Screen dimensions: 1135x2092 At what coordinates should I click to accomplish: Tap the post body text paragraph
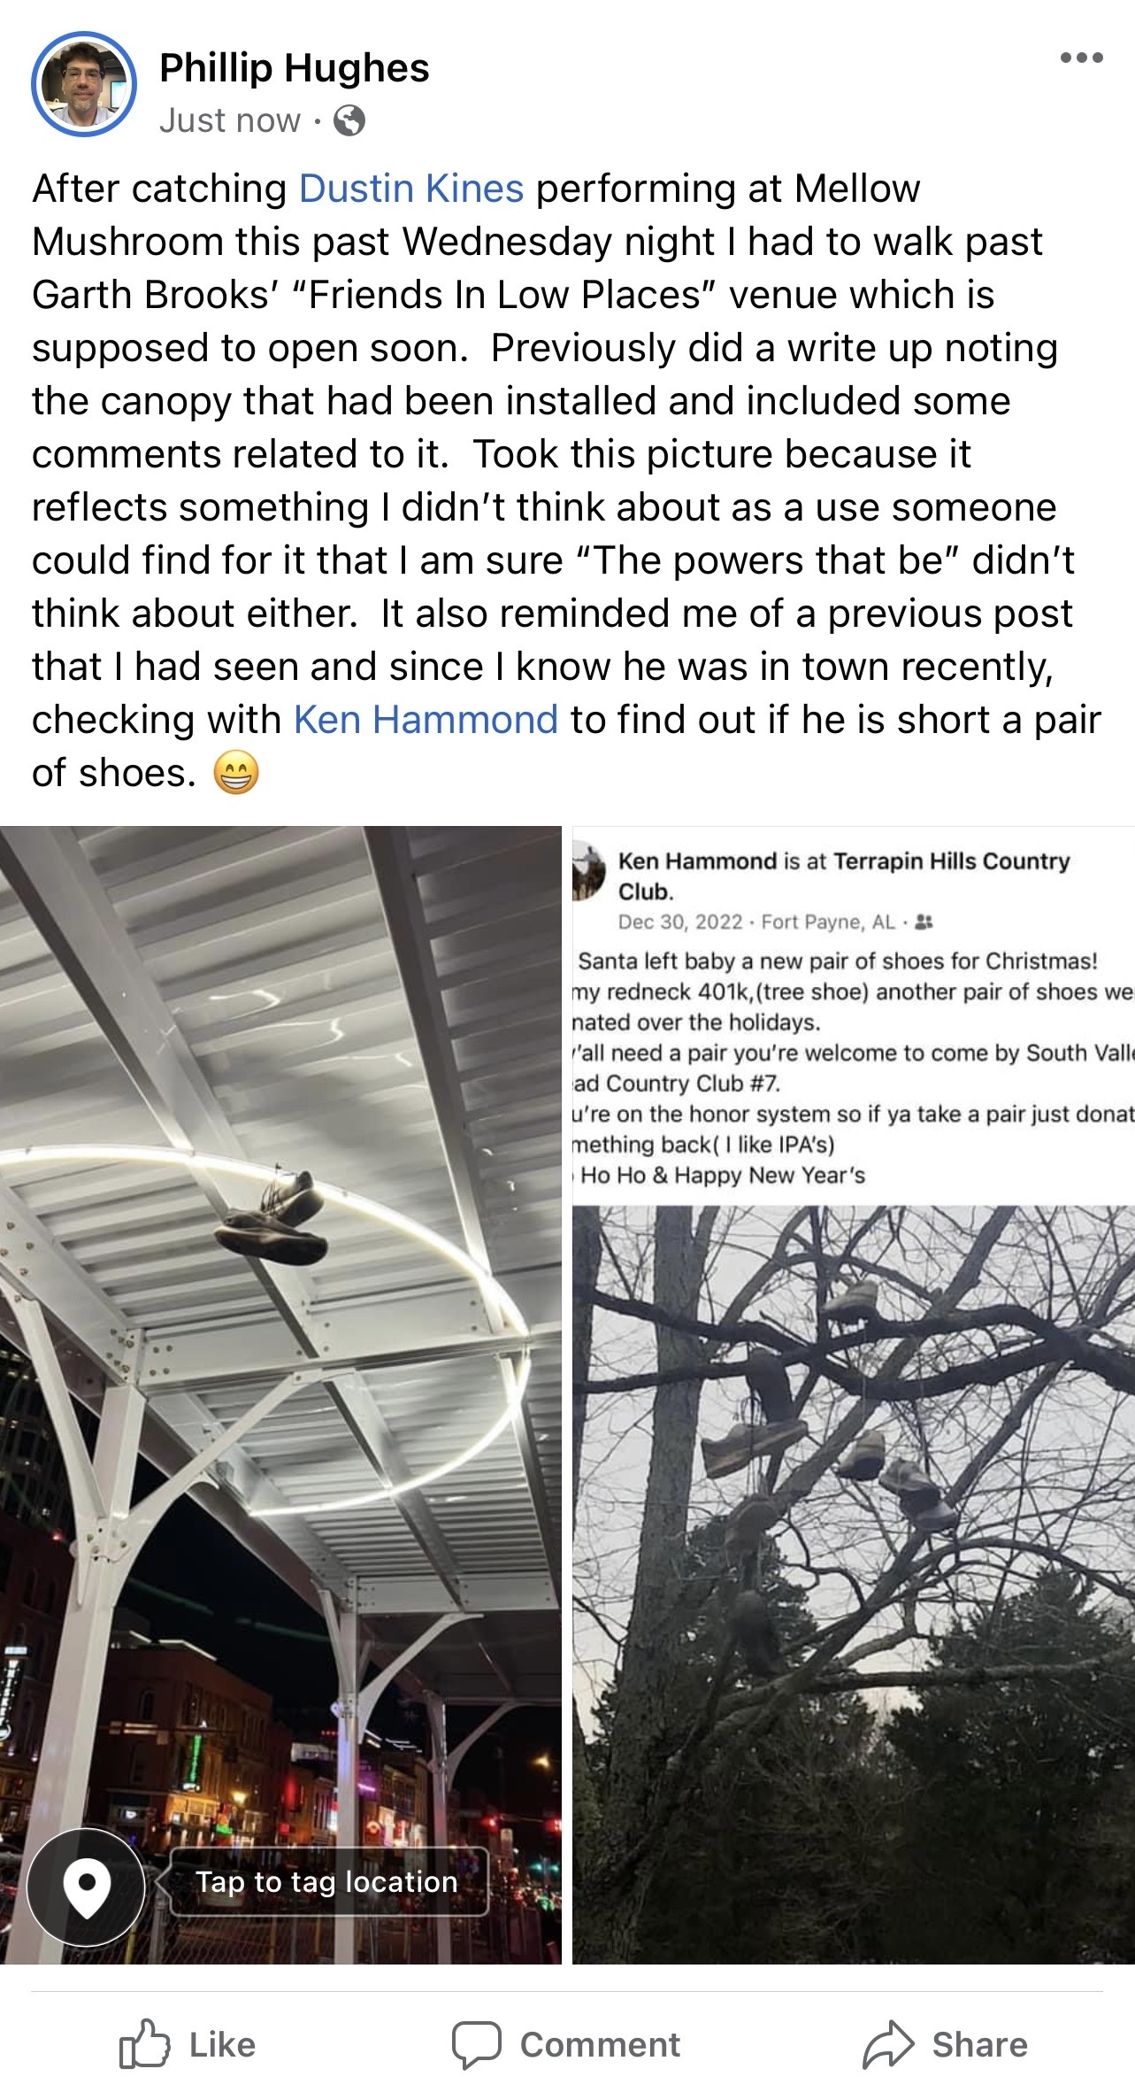pos(566,481)
